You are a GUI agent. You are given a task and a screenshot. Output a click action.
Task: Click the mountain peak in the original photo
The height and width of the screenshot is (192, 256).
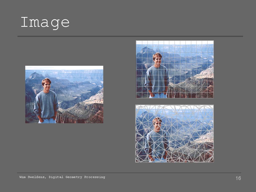click(x=35, y=75)
